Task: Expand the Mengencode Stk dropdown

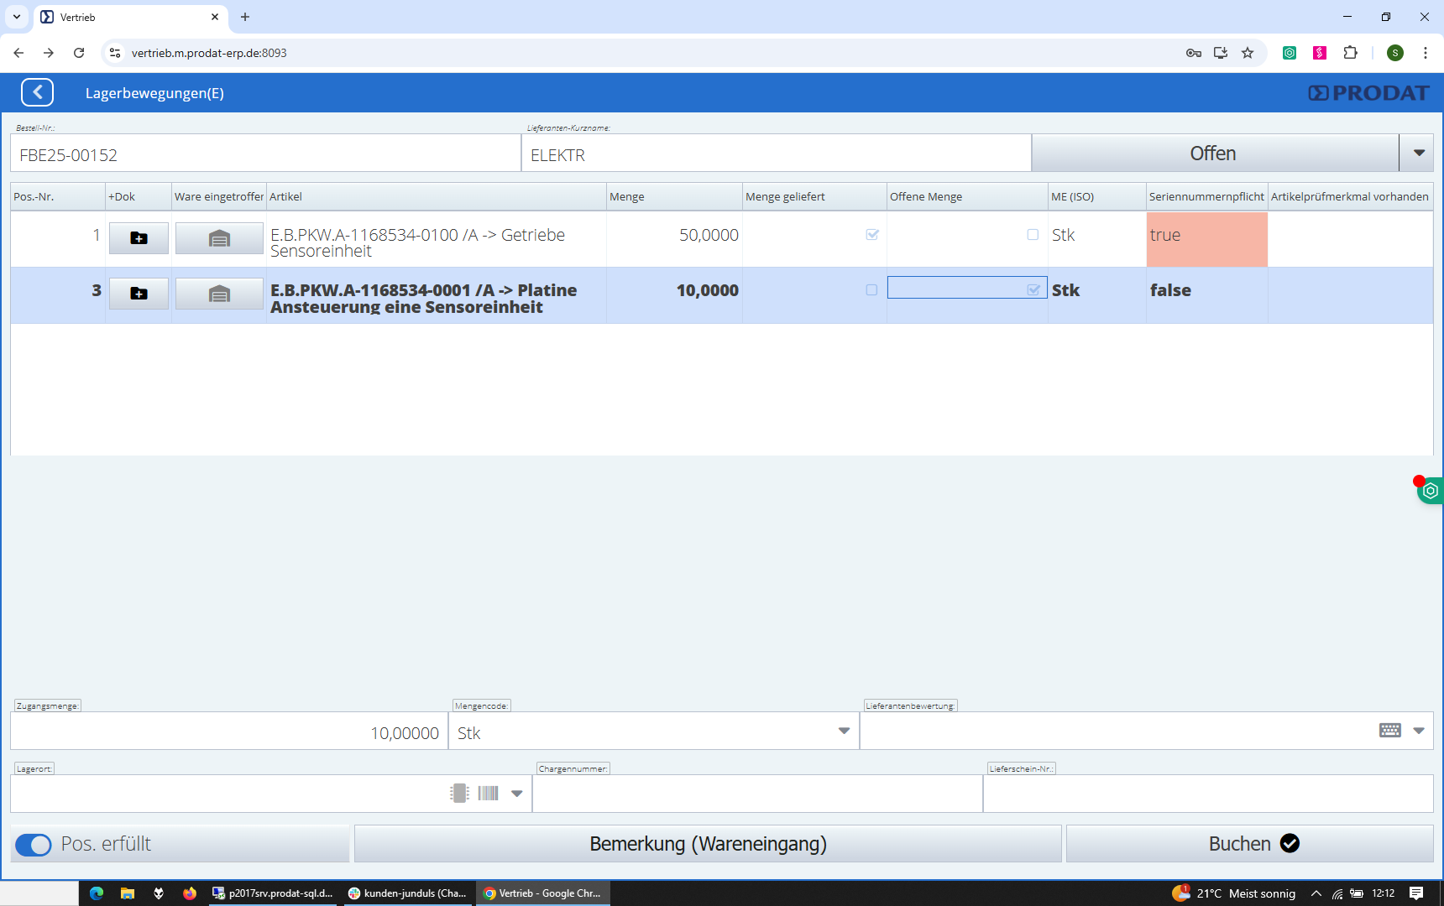Action: tap(844, 732)
